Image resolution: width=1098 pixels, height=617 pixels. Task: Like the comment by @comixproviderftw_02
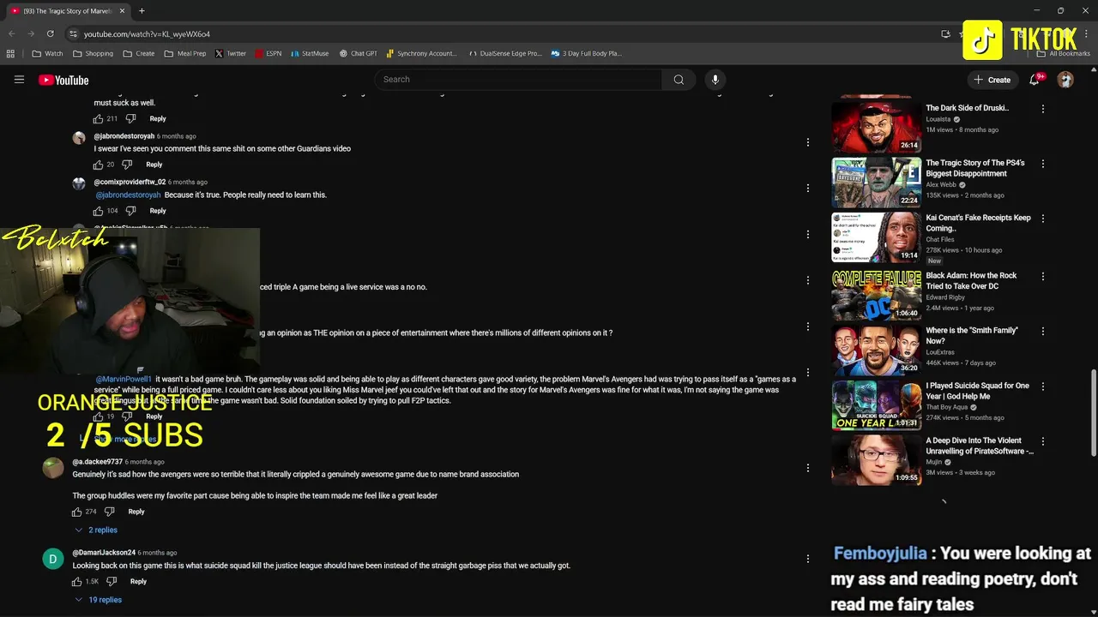98,211
